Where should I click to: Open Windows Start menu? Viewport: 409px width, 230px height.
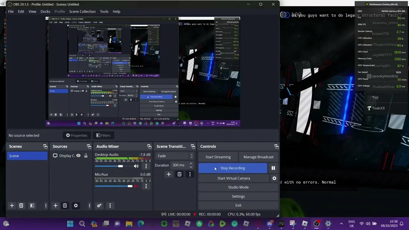click(x=70, y=224)
